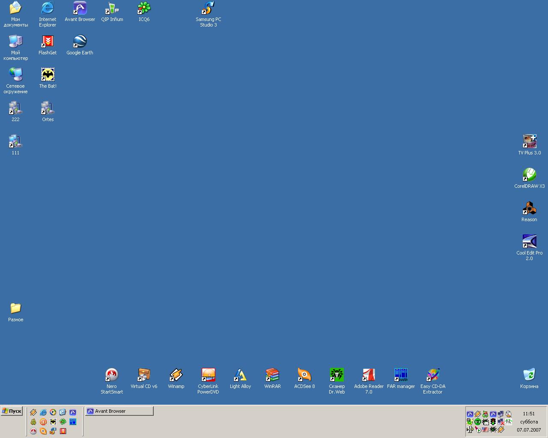Viewport: 548px width, 438px height.
Task: Click Dr.Web SpIDer Mail envelope tray icon
Action: [x=485, y=422]
